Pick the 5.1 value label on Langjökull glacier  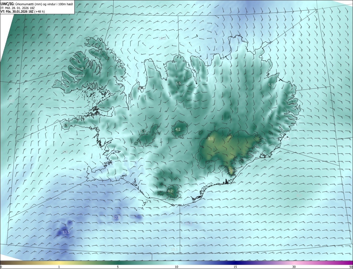(143, 131)
